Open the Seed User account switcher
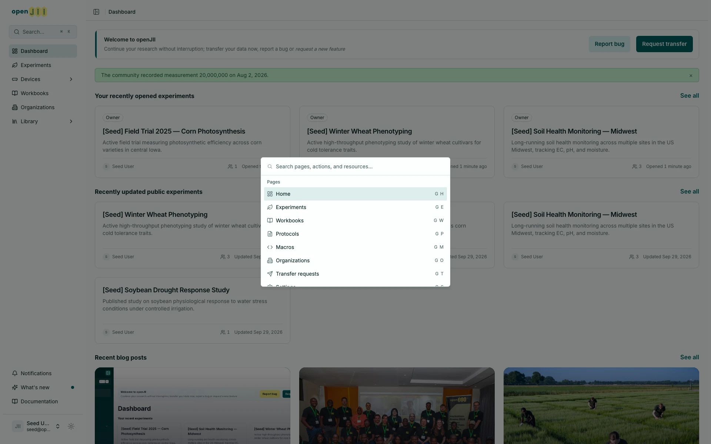This screenshot has width=711, height=444. click(36, 426)
